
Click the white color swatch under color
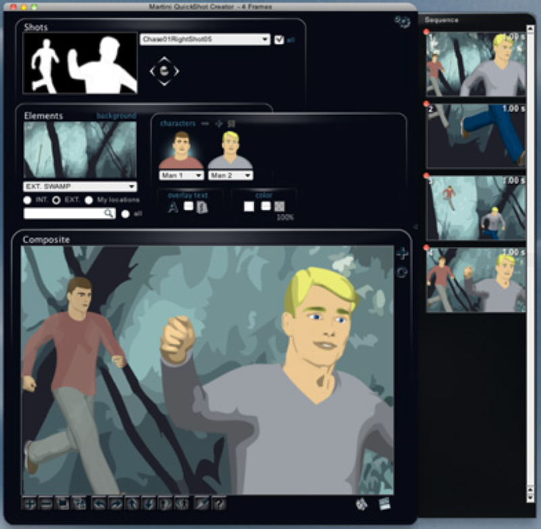point(249,206)
